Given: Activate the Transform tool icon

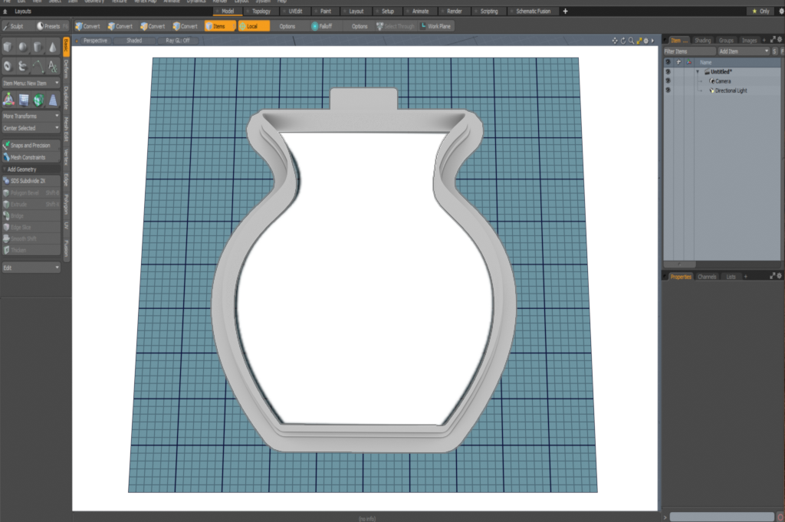Looking at the screenshot, I should click(x=8, y=100).
